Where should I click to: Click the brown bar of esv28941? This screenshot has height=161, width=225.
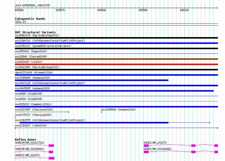point(116,59)
